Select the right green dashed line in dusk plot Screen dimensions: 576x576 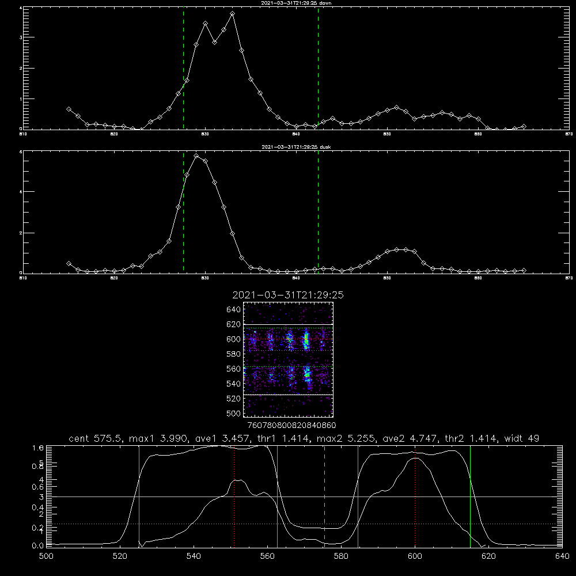[x=318, y=212]
